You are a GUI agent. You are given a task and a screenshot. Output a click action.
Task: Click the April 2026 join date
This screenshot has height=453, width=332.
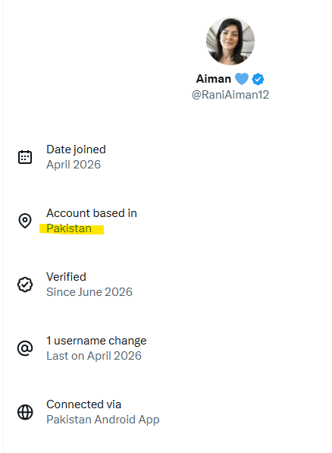point(74,165)
